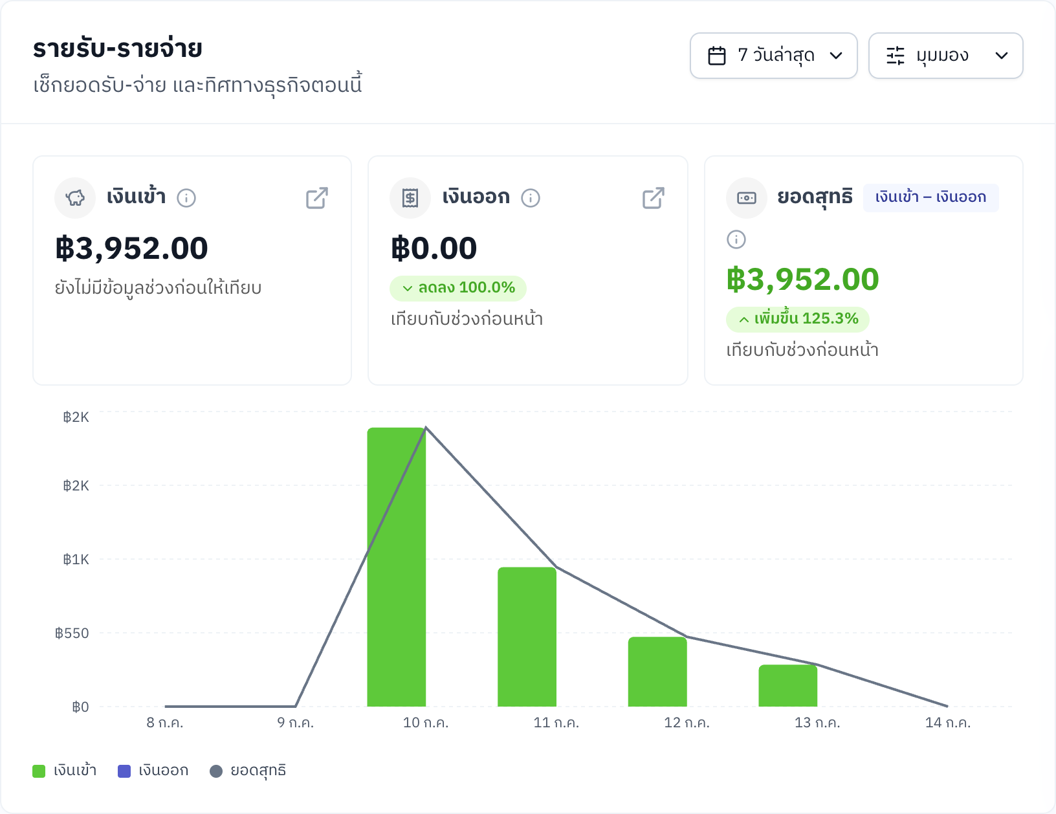This screenshot has height=814, width=1056.
Task: Click chevron arrow beside 7 วันล่าสุด
Action: coord(836,56)
